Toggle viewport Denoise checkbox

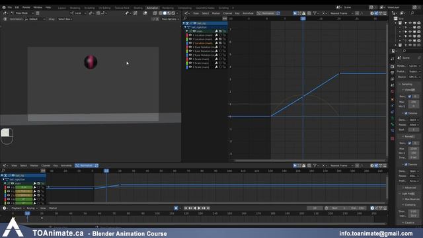[x=406, y=113]
